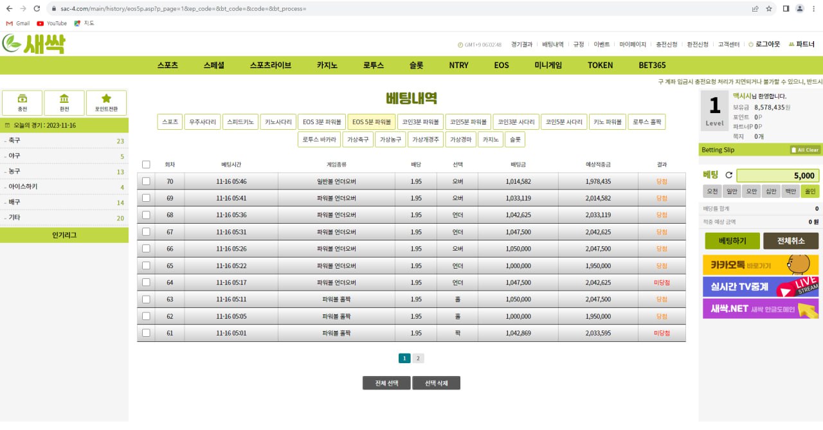Go to page 2 of results
Screen dimensions: 823x430
418,359
